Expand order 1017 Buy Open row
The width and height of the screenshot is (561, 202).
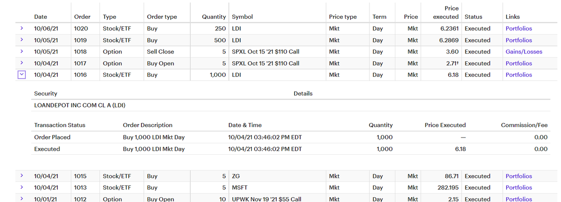pyautogui.click(x=21, y=63)
